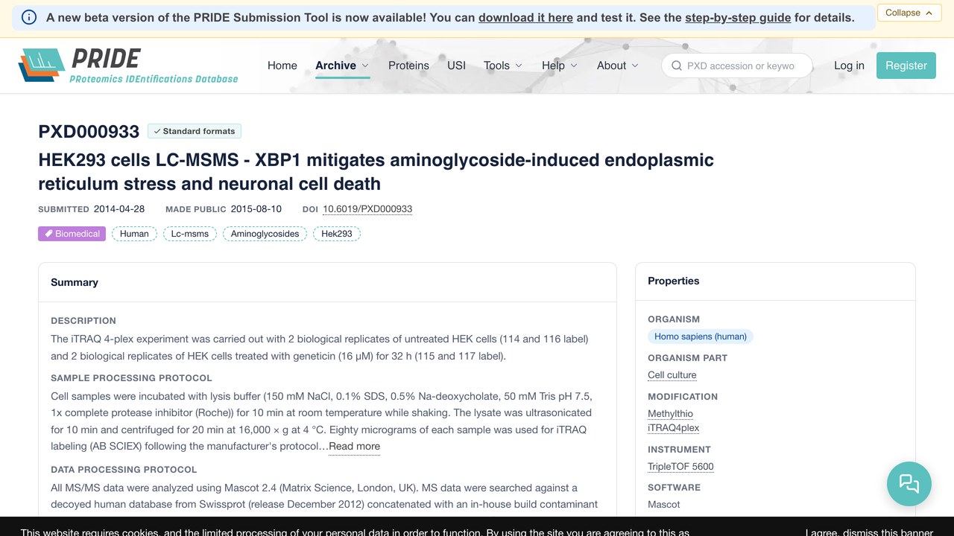Click the Mascot software entry
The height and width of the screenshot is (536, 954).
pos(664,505)
